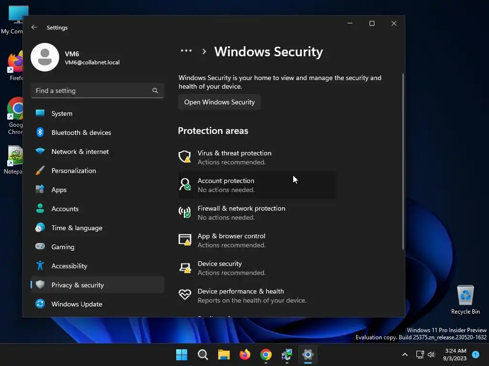The width and height of the screenshot is (489, 366).
Task: Click the Time & language globe icon
Action: pyautogui.click(x=40, y=228)
